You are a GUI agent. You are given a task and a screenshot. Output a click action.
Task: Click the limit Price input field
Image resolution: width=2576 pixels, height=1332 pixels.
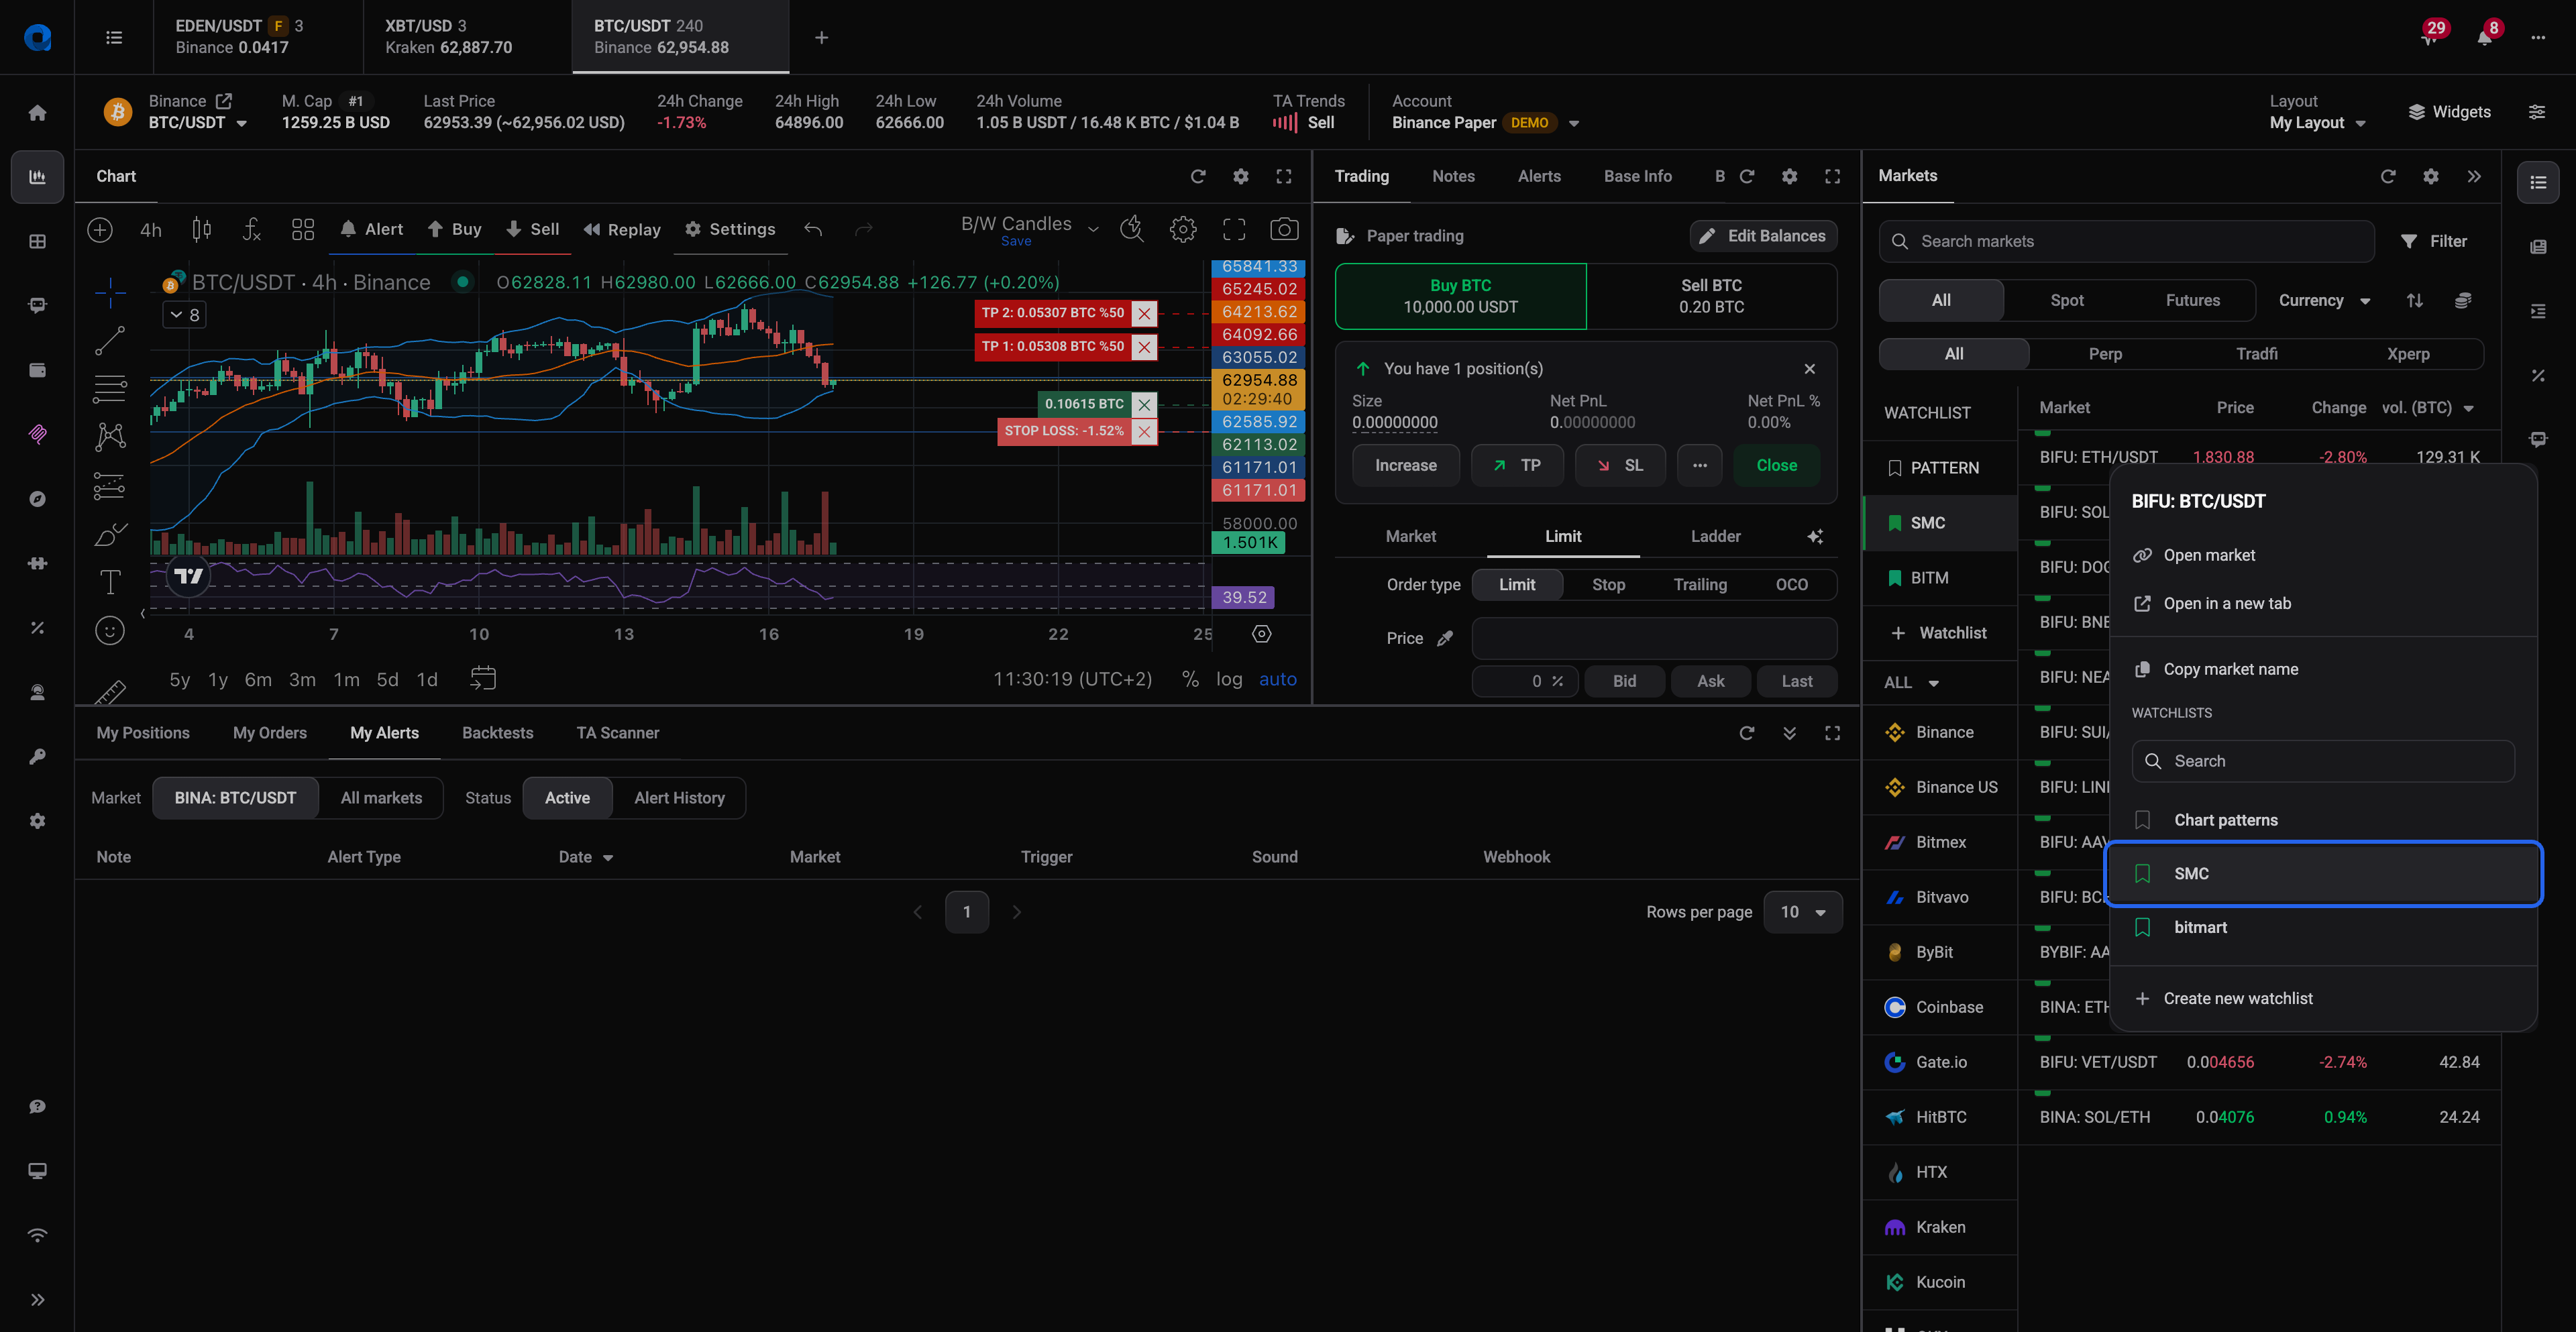(1653, 638)
